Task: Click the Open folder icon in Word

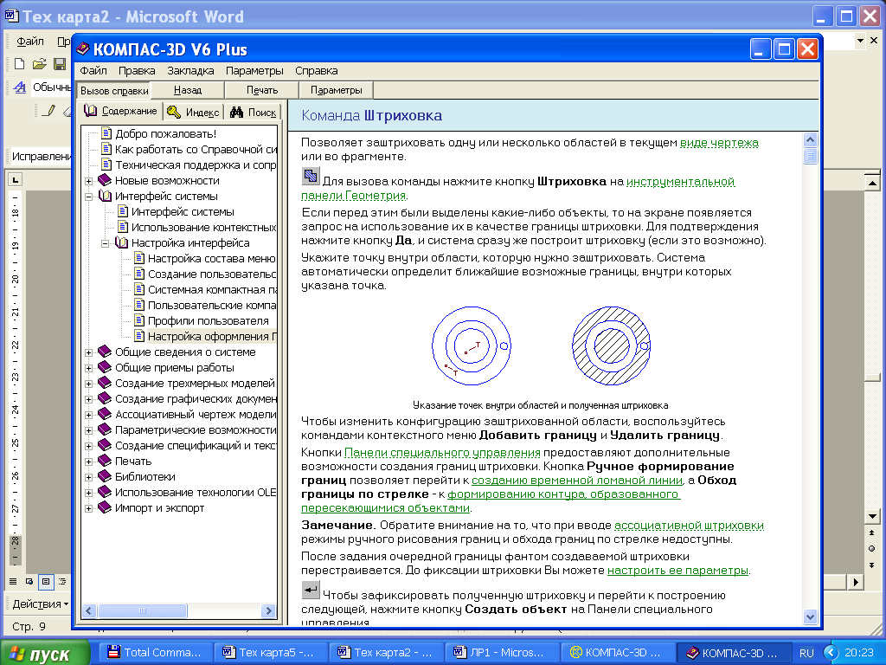Action: point(39,64)
